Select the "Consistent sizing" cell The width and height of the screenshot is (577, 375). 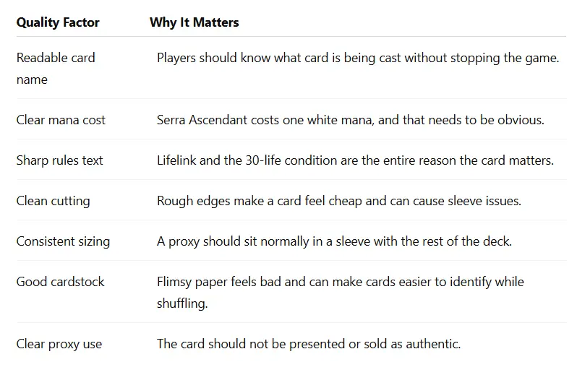click(63, 241)
